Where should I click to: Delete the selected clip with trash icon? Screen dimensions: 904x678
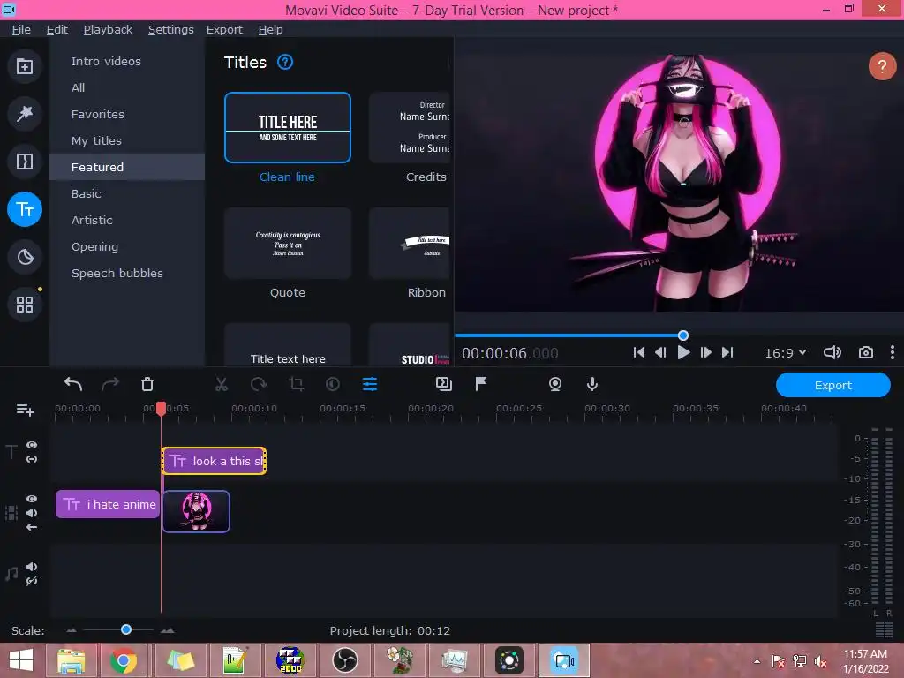pyautogui.click(x=147, y=384)
